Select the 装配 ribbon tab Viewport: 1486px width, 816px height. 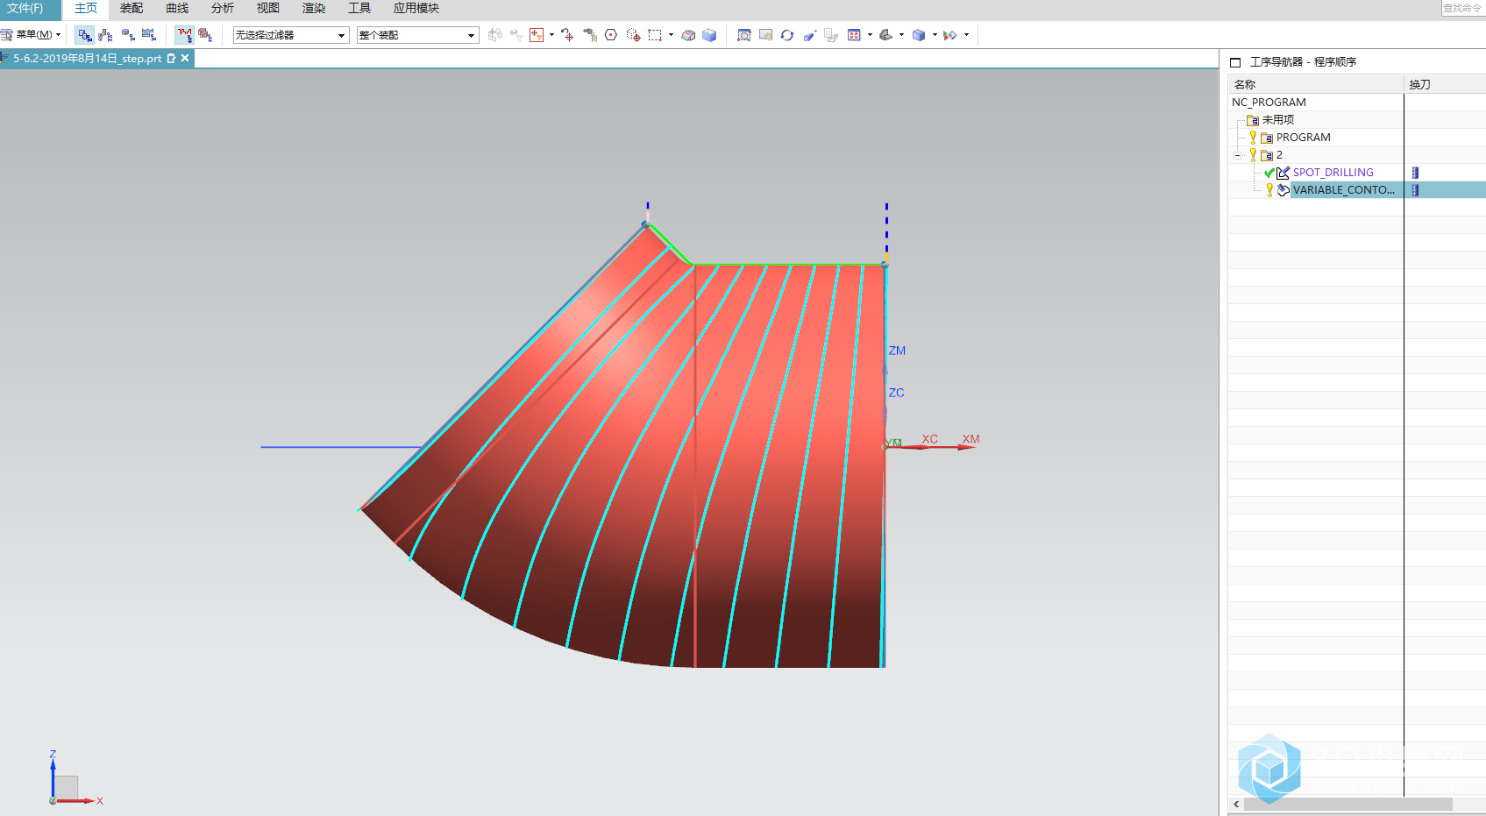pos(132,9)
